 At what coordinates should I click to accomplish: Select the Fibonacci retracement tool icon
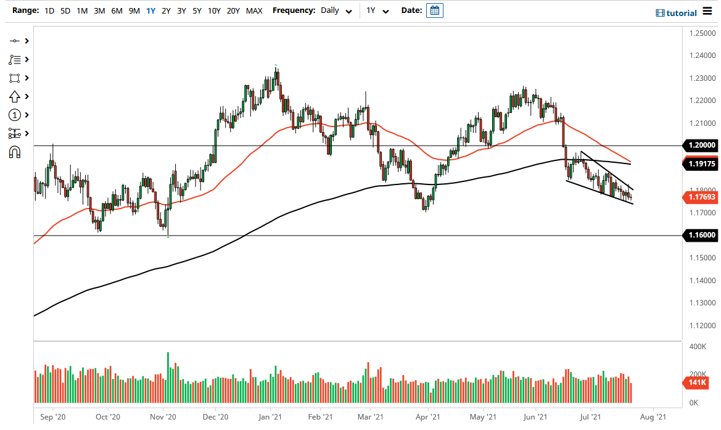point(15,59)
